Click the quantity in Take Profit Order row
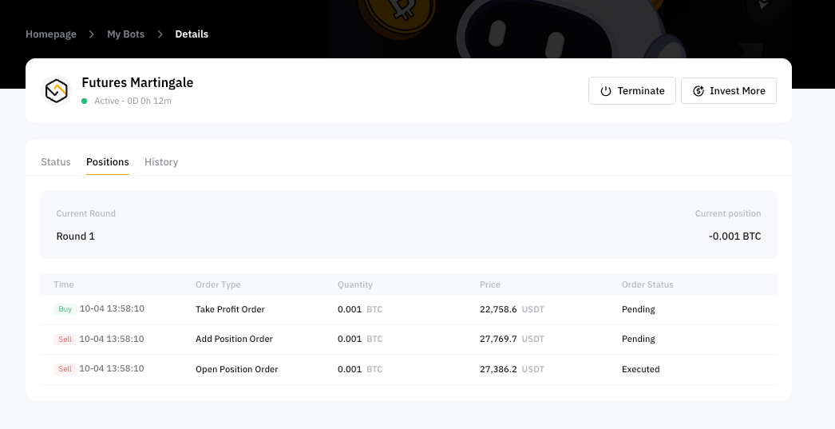The height and width of the screenshot is (429, 835). (x=360, y=309)
